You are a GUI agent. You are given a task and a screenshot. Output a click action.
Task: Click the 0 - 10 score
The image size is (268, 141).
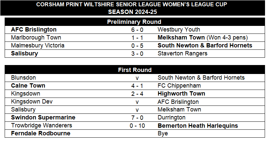pos(137,126)
